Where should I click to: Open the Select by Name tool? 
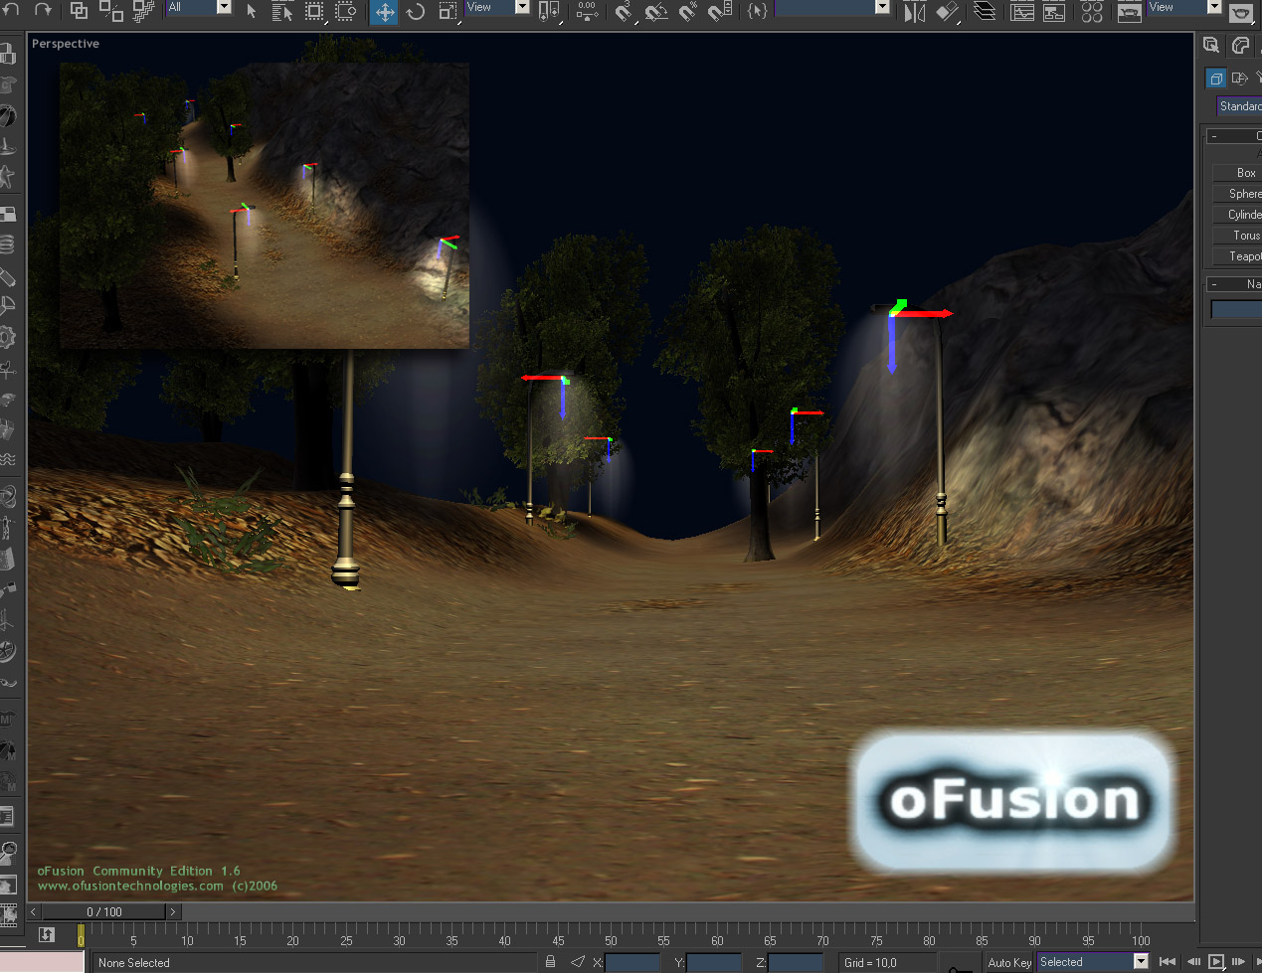[x=282, y=11]
